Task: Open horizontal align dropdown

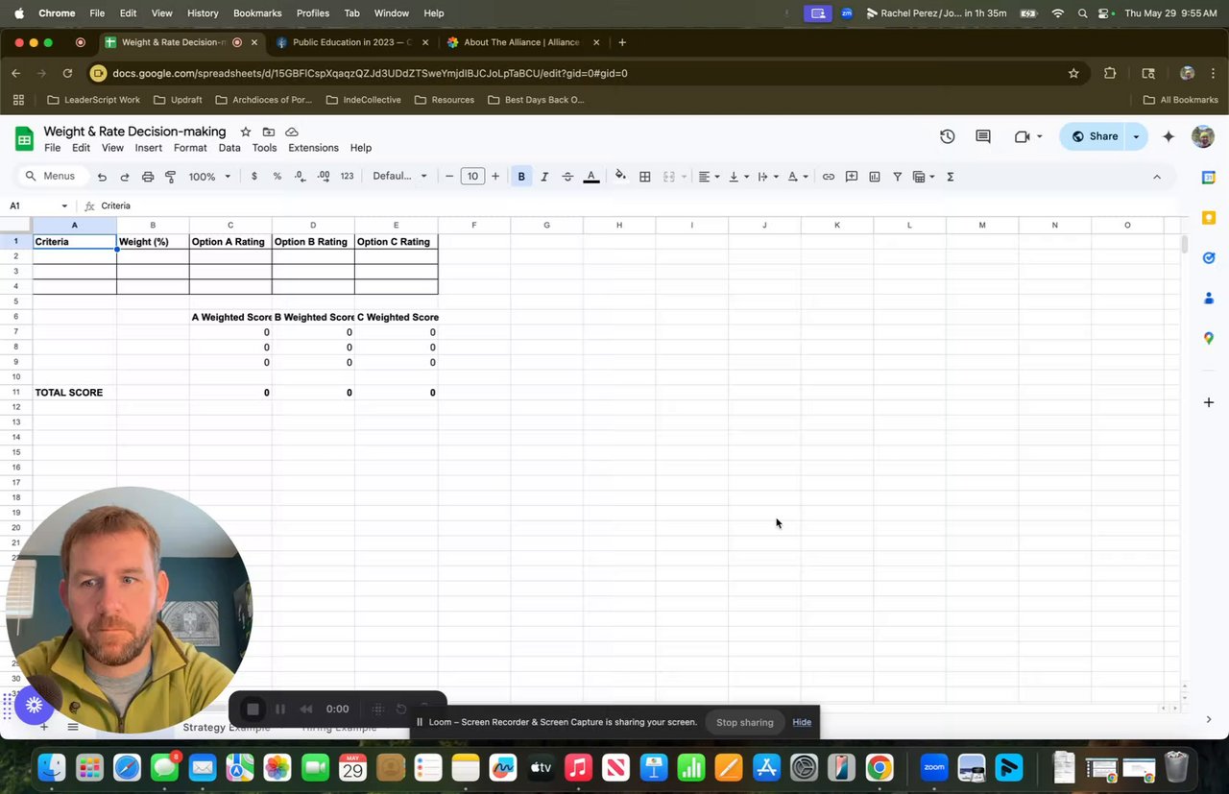Action: (x=709, y=177)
